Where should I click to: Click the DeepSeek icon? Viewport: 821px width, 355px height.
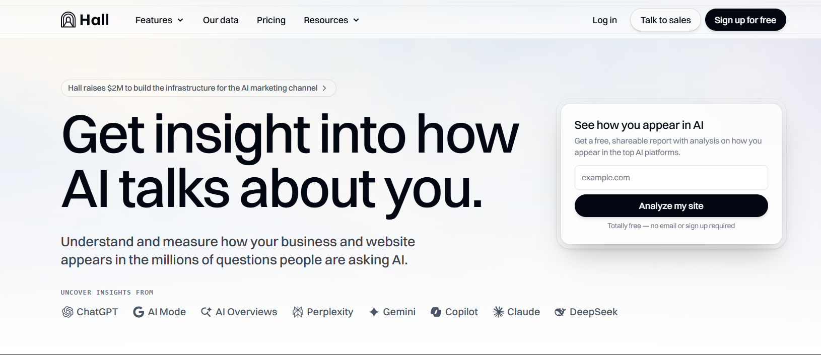click(559, 312)
